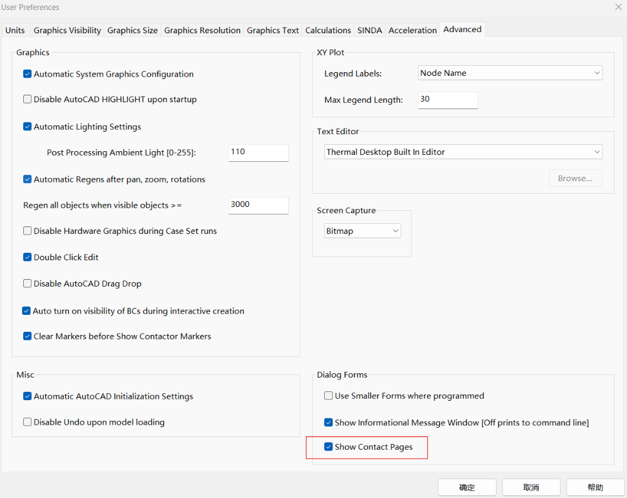Select the SINDA tab
This screenshot has width=627, height=498.
(x=369, y=30)
